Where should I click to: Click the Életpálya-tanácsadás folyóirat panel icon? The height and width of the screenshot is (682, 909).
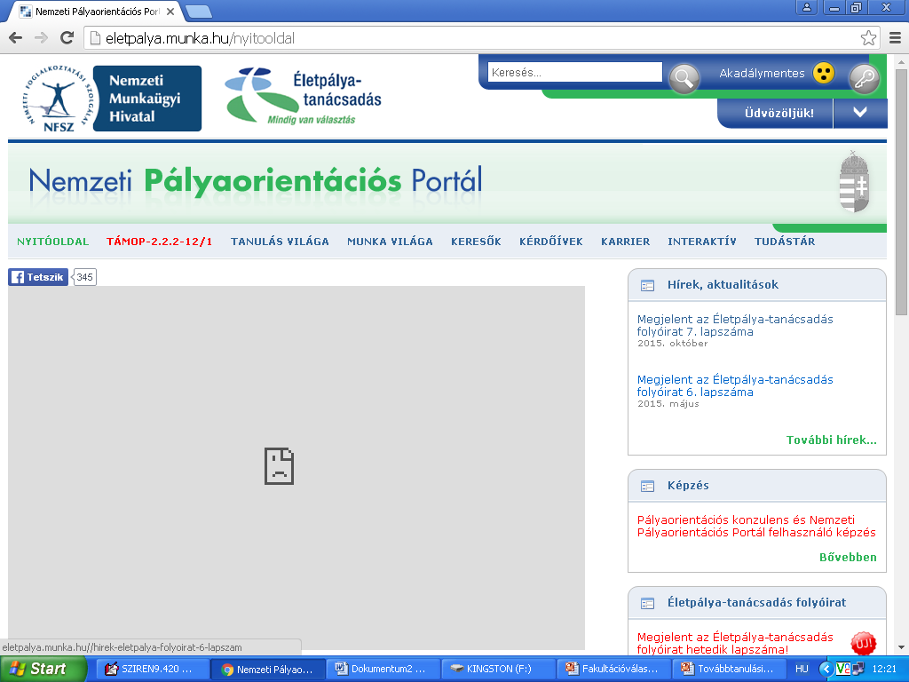tap(647, 603)
